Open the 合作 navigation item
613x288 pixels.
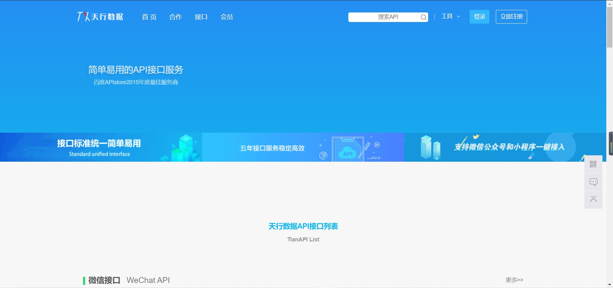(176, 17)
